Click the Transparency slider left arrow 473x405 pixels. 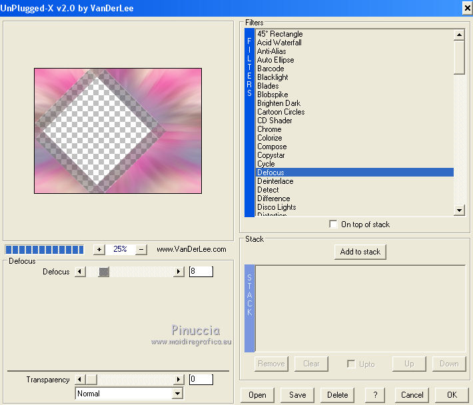pos(80,380)
